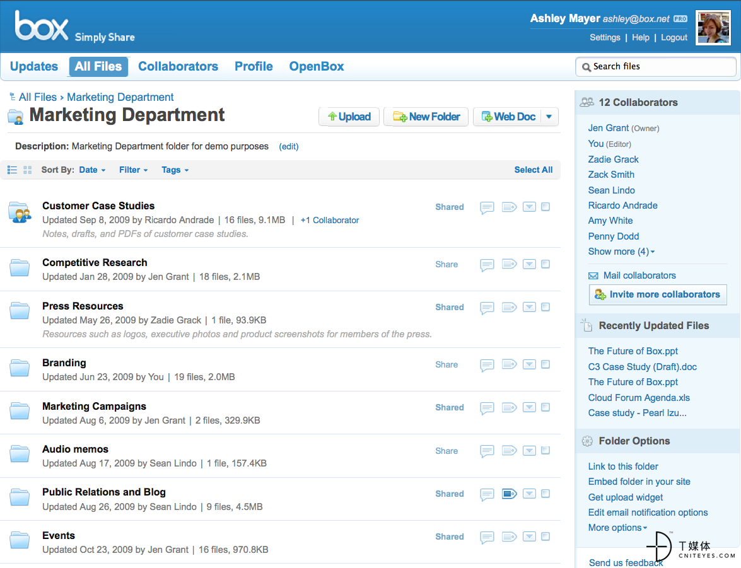Click the tag icon for Customer Case Studies
Image resolution: width=741 pixels, height=568 pixels.
[x=509, y=207]
